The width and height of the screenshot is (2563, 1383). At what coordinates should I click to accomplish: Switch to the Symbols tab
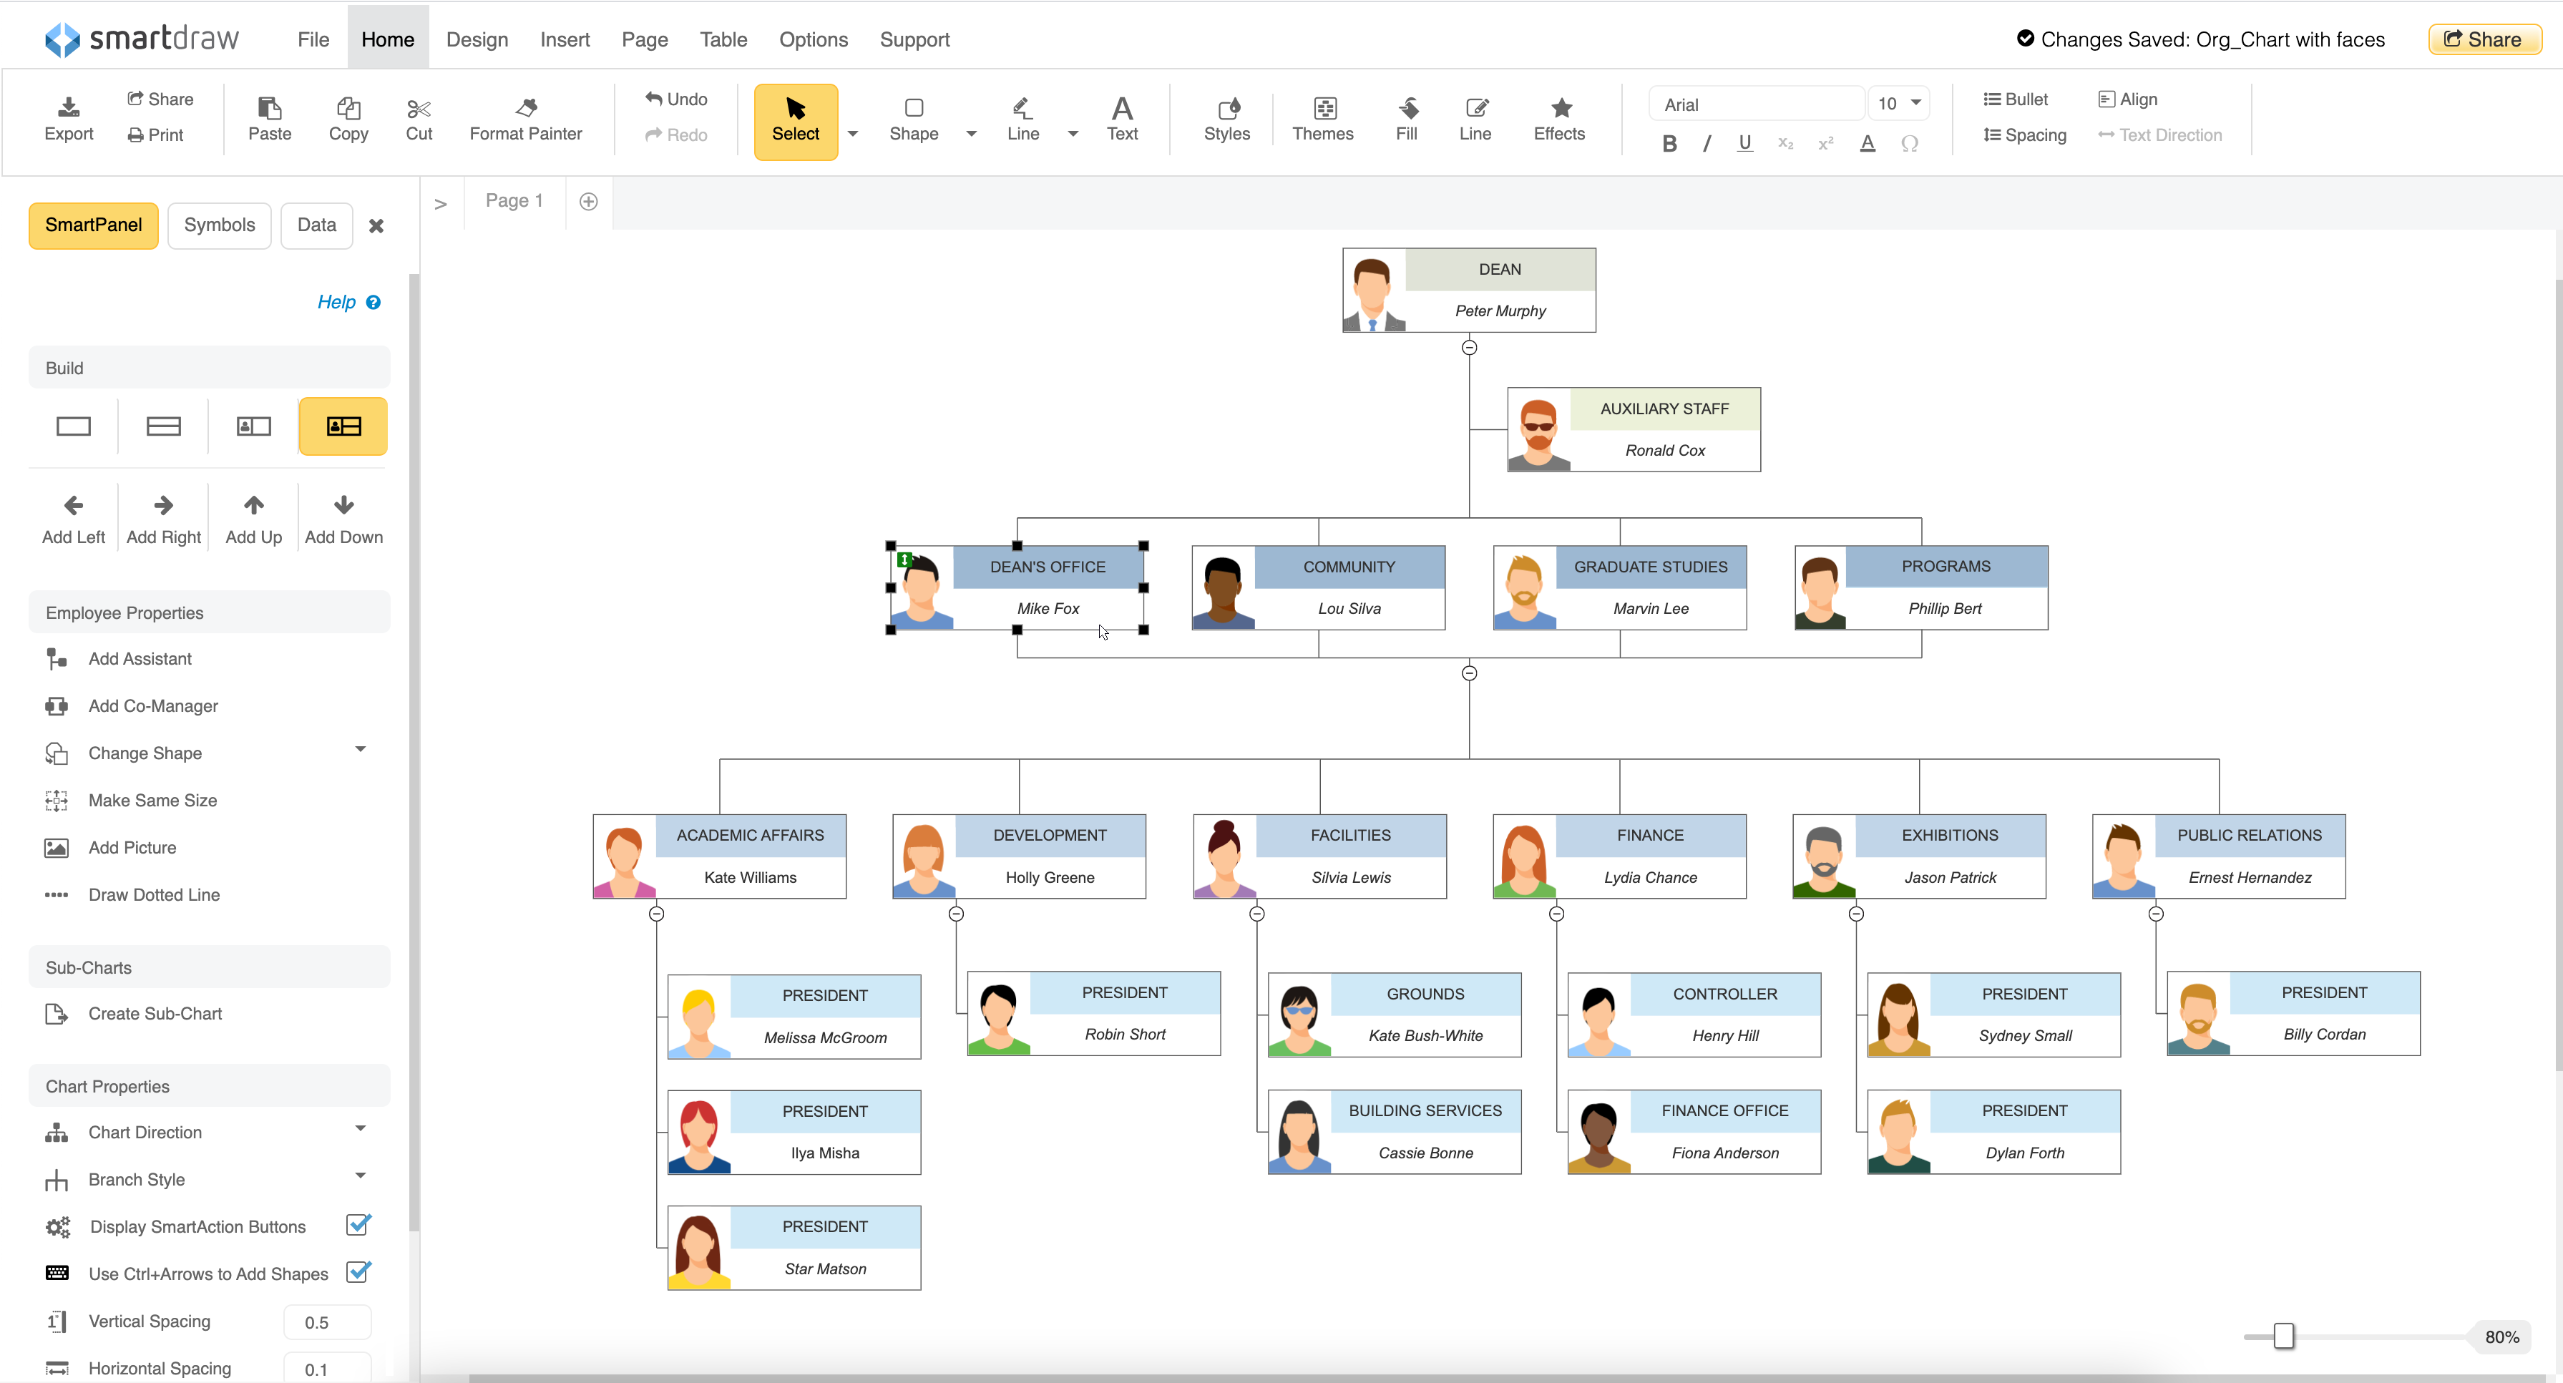[x=219, y=225]
